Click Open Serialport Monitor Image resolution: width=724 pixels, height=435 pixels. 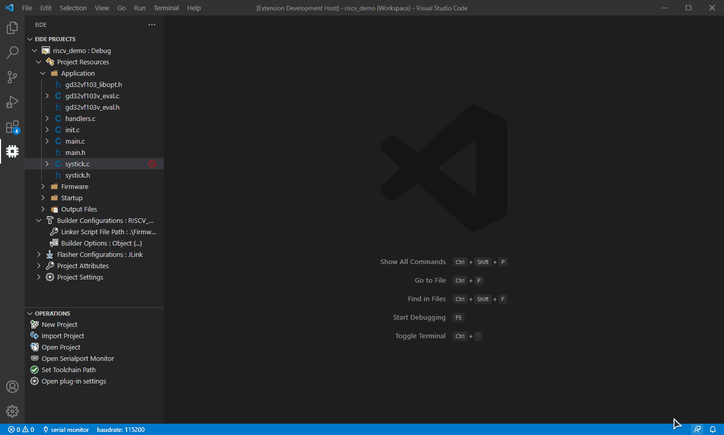click(x=77, y=358)
